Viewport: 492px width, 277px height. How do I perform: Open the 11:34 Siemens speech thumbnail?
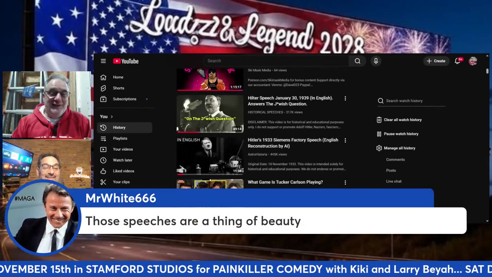pyautogui.click(x=210, y=156)
